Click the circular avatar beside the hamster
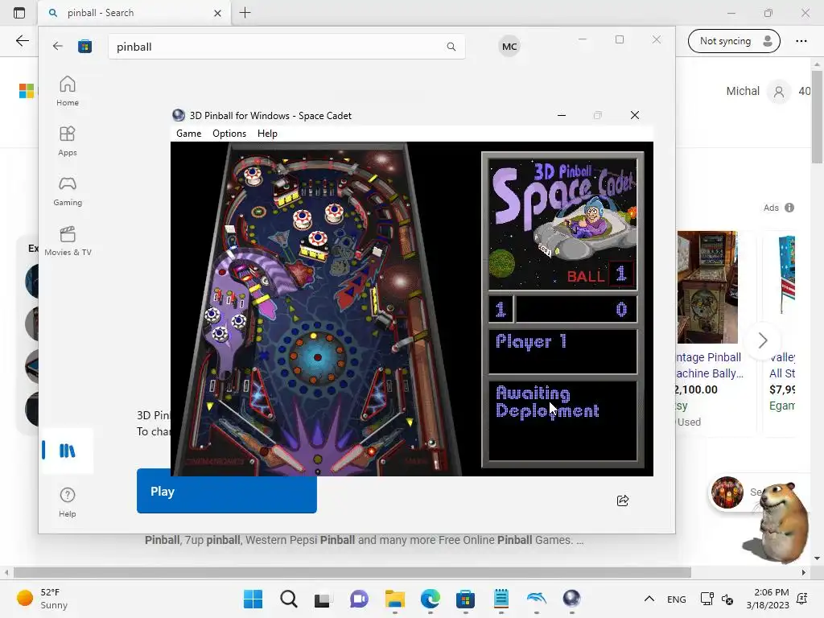 coord(727,492)
